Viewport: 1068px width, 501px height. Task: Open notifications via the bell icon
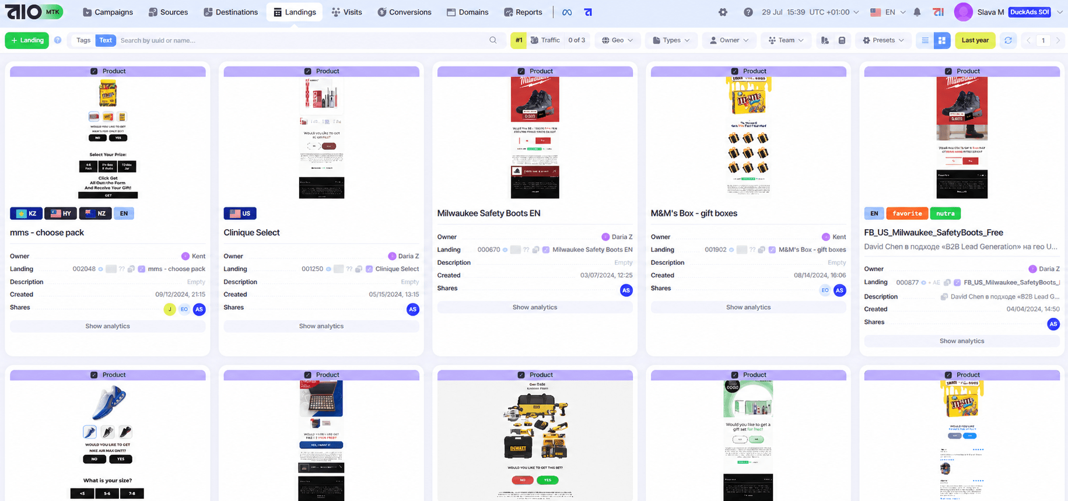click(x=917, y=12)
